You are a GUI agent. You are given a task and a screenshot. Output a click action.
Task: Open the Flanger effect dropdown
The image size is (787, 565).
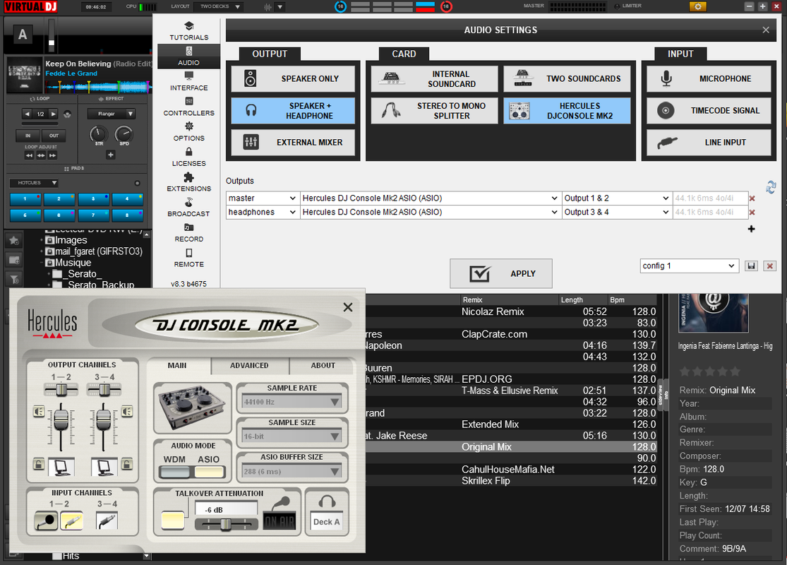pos(111,114)
